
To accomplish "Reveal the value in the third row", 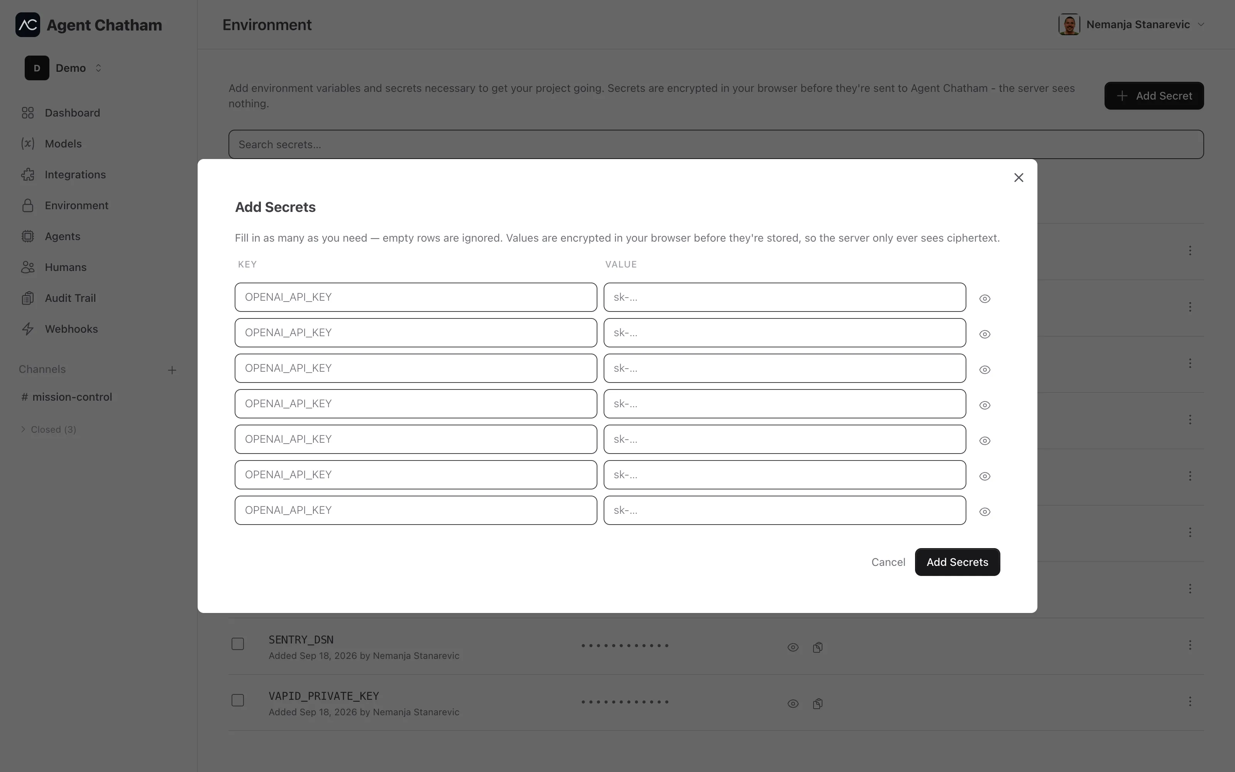I will (985, 370).
